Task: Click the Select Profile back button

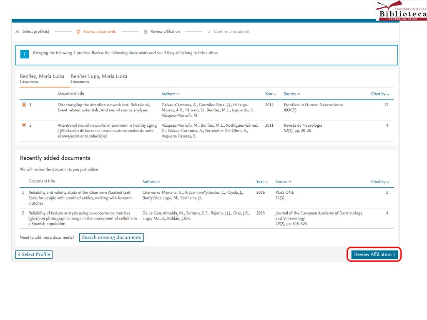Action: (34, 255)
